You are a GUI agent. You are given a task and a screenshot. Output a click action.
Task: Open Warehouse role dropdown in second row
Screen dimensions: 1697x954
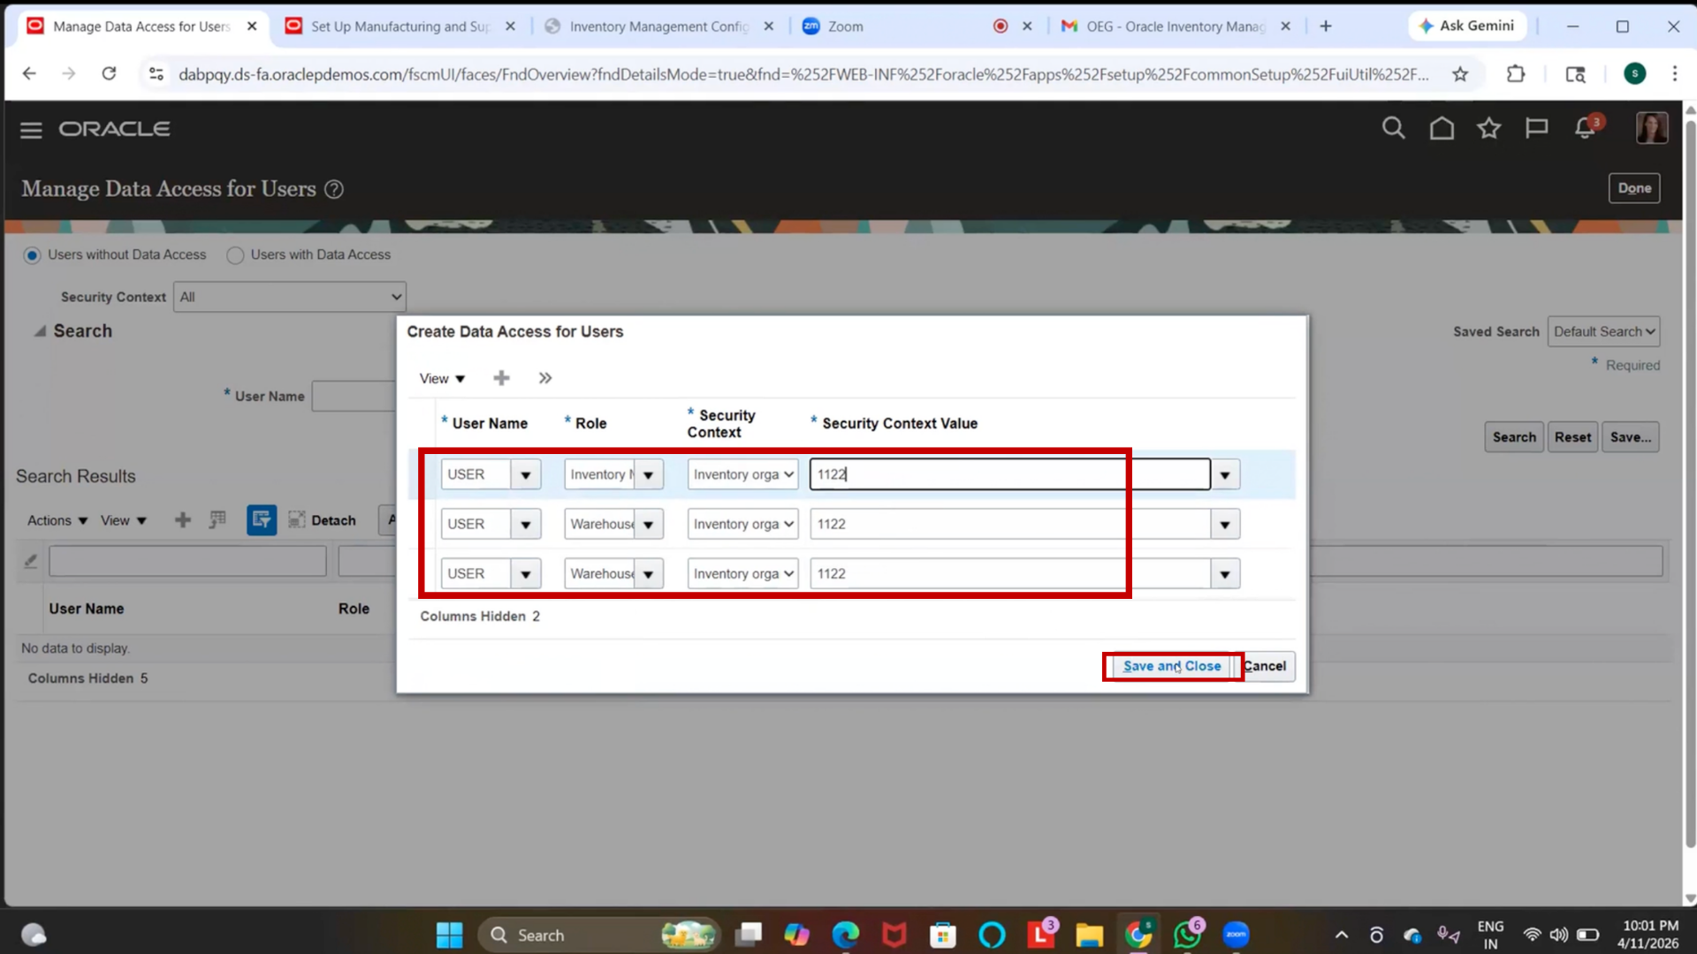648,525
